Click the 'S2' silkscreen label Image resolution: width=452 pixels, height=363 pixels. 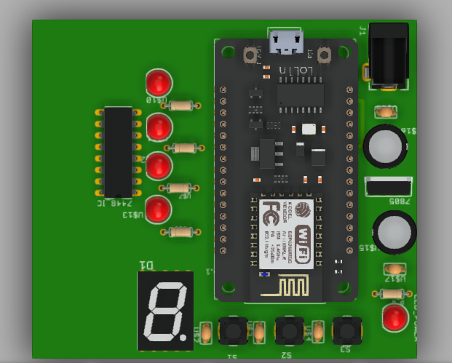tap(287, 355)
